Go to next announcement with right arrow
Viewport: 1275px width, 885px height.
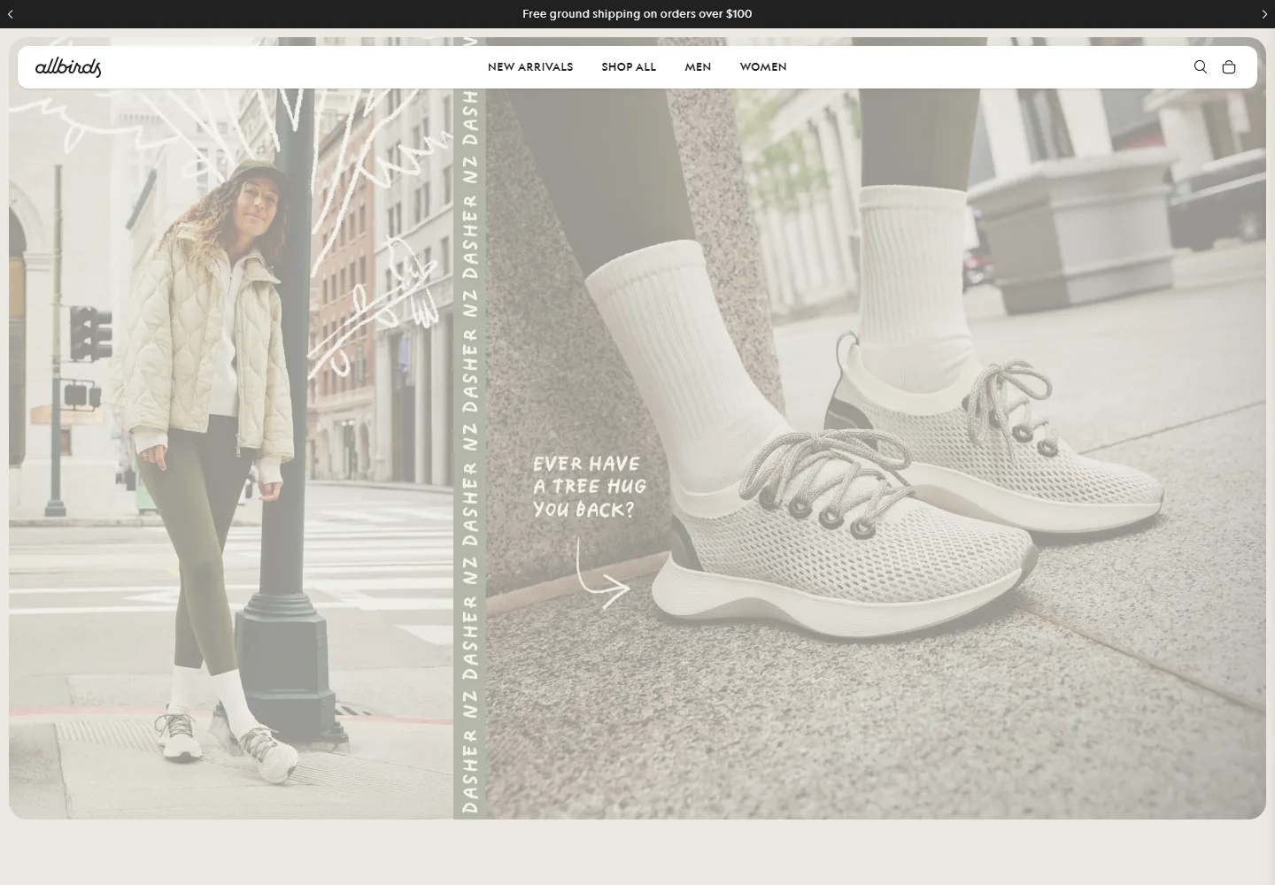(x=1263, y=14)
